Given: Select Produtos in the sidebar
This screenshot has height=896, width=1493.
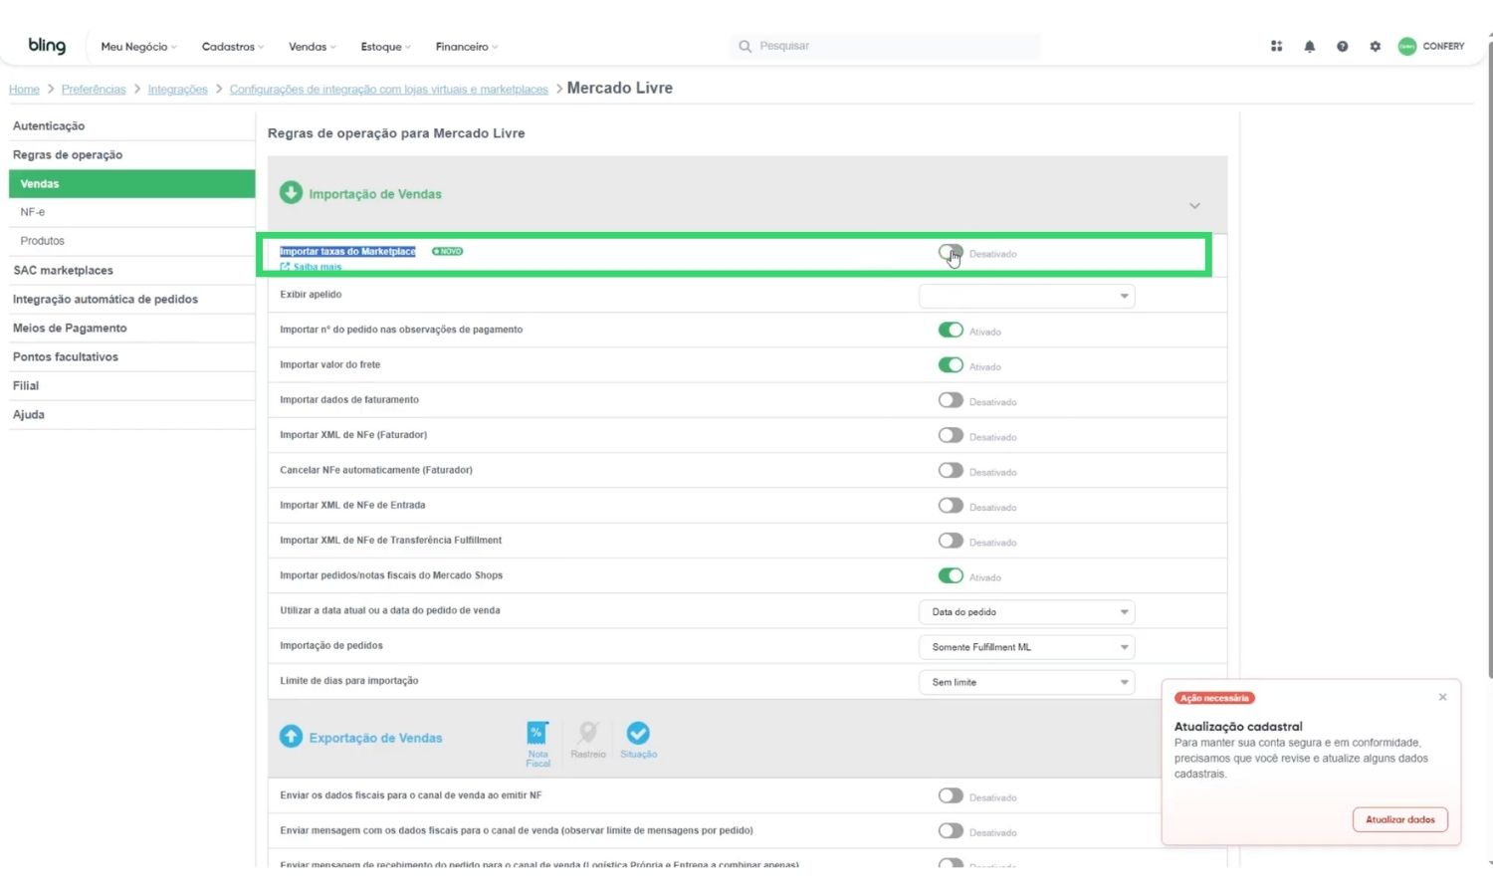Looking at the screenshot, I should [x=131, y=241].
